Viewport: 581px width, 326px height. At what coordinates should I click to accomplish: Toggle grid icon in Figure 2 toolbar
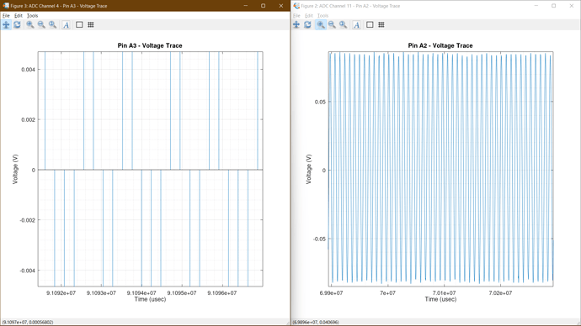(x=381, y=24)
